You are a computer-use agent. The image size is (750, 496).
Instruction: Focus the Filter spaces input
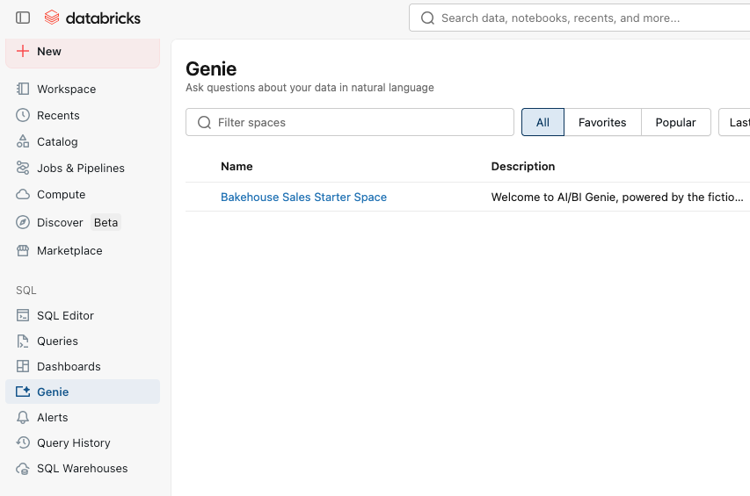coord(350,122)
